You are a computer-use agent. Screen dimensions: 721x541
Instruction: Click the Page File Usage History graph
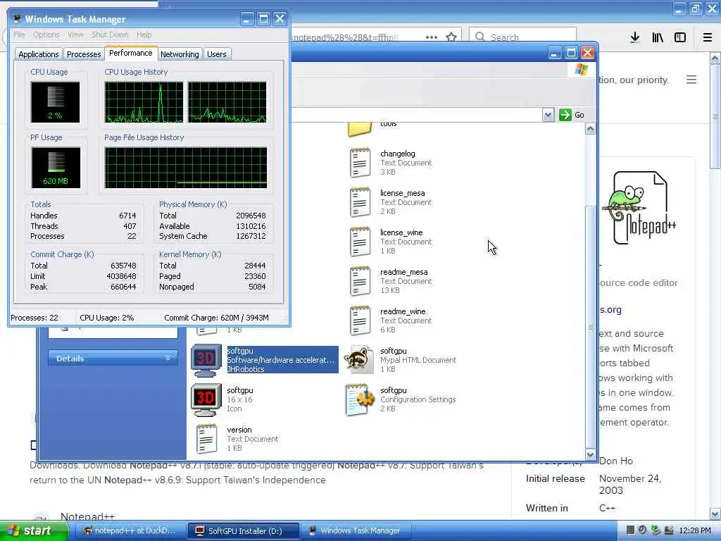(186, 168)
